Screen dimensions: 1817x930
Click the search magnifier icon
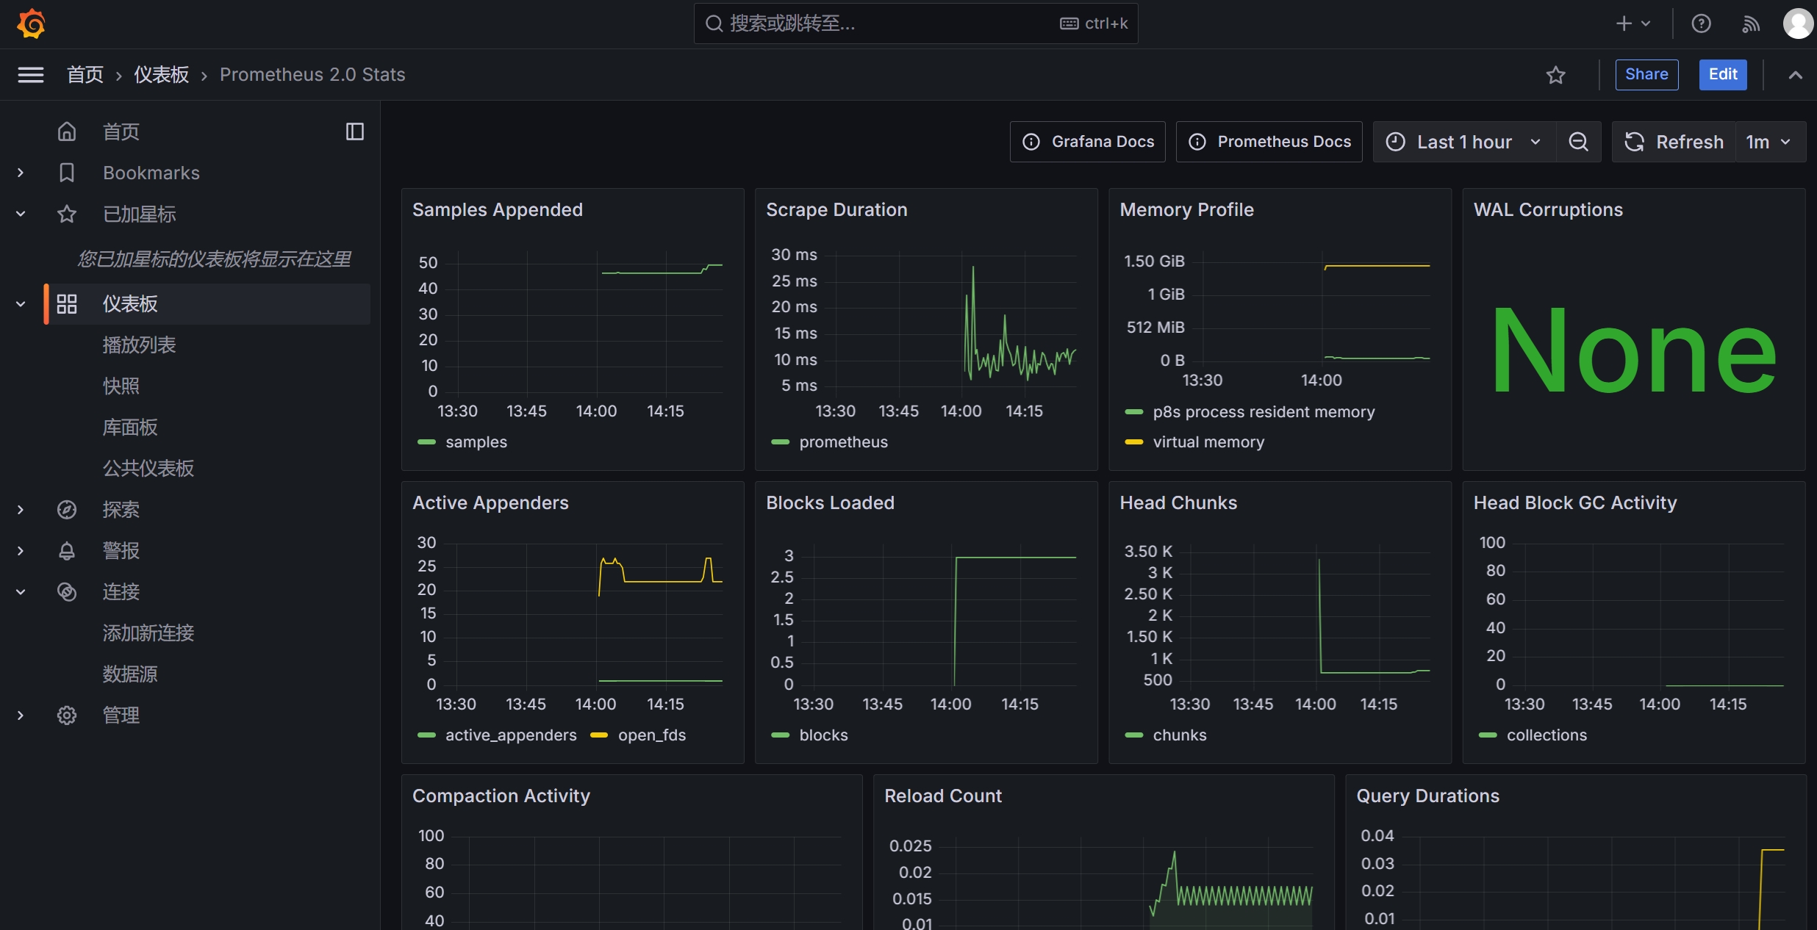(714, 24)
